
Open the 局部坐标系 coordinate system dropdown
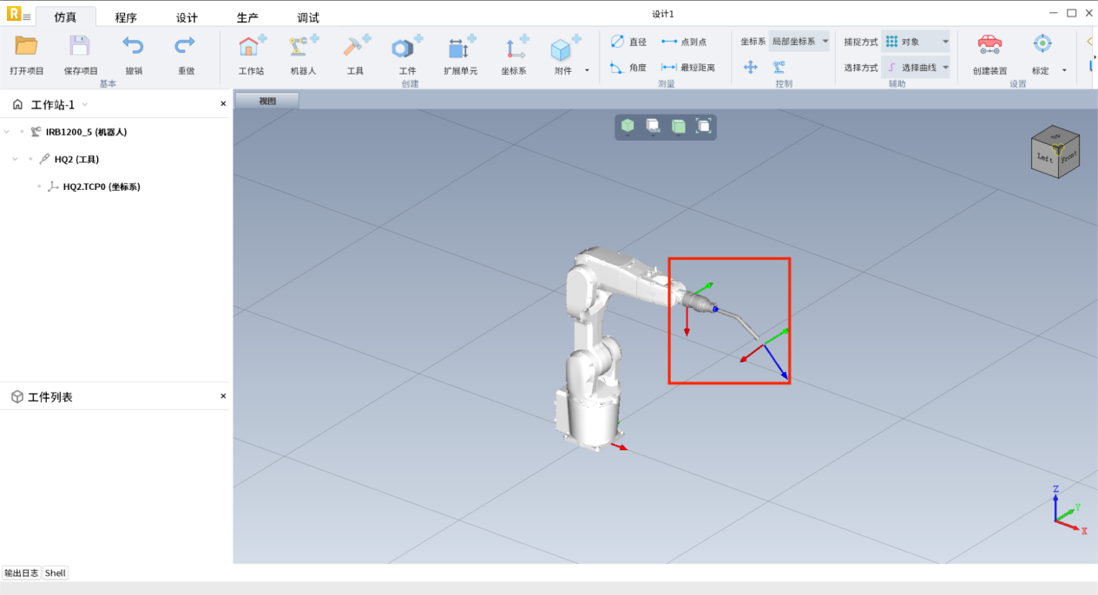pyautogui.click(x=799, y=42)
